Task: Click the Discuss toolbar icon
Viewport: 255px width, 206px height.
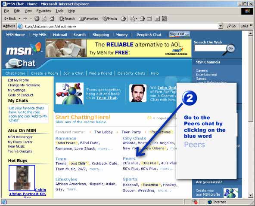Action: 157,18
